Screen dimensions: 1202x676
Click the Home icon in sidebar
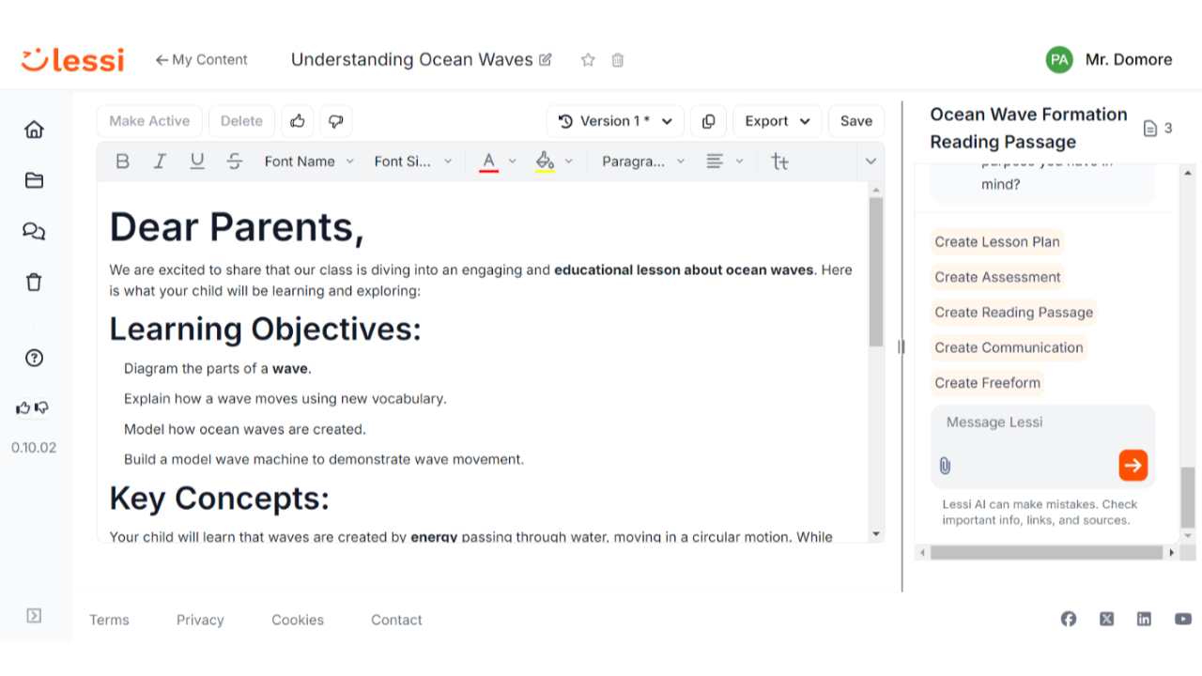34,130
